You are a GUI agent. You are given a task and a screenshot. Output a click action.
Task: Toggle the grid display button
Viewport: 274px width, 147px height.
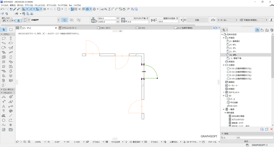coord(44,9)
